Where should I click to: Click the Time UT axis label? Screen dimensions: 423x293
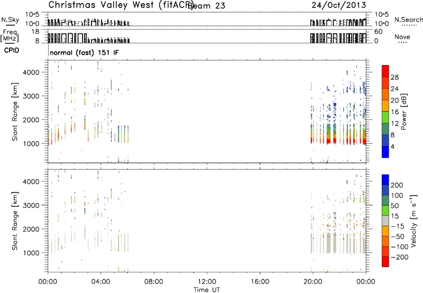207,290
